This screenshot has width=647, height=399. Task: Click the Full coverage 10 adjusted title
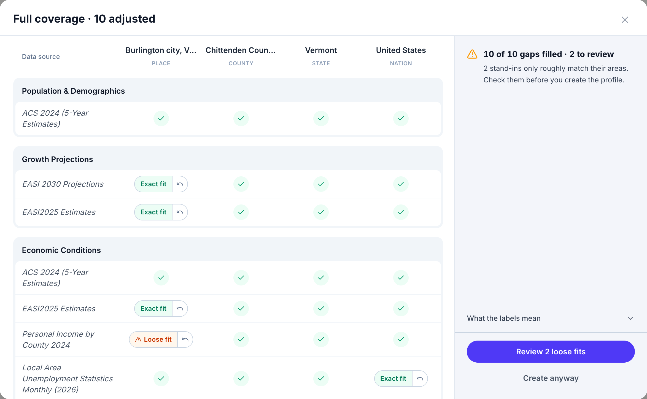pos(84,19)
